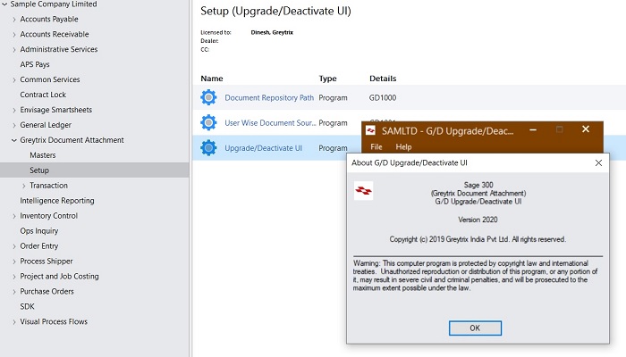Click Program type in Document Repository Path row
Viewport: 626px width, 357px height.
click(x=333, y=97)
